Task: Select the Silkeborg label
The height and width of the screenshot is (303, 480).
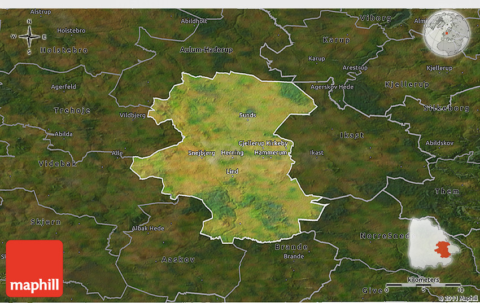Action: click(446, 108)
